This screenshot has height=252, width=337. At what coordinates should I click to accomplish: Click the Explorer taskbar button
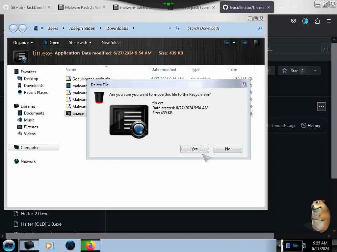(x=29, y=245)
